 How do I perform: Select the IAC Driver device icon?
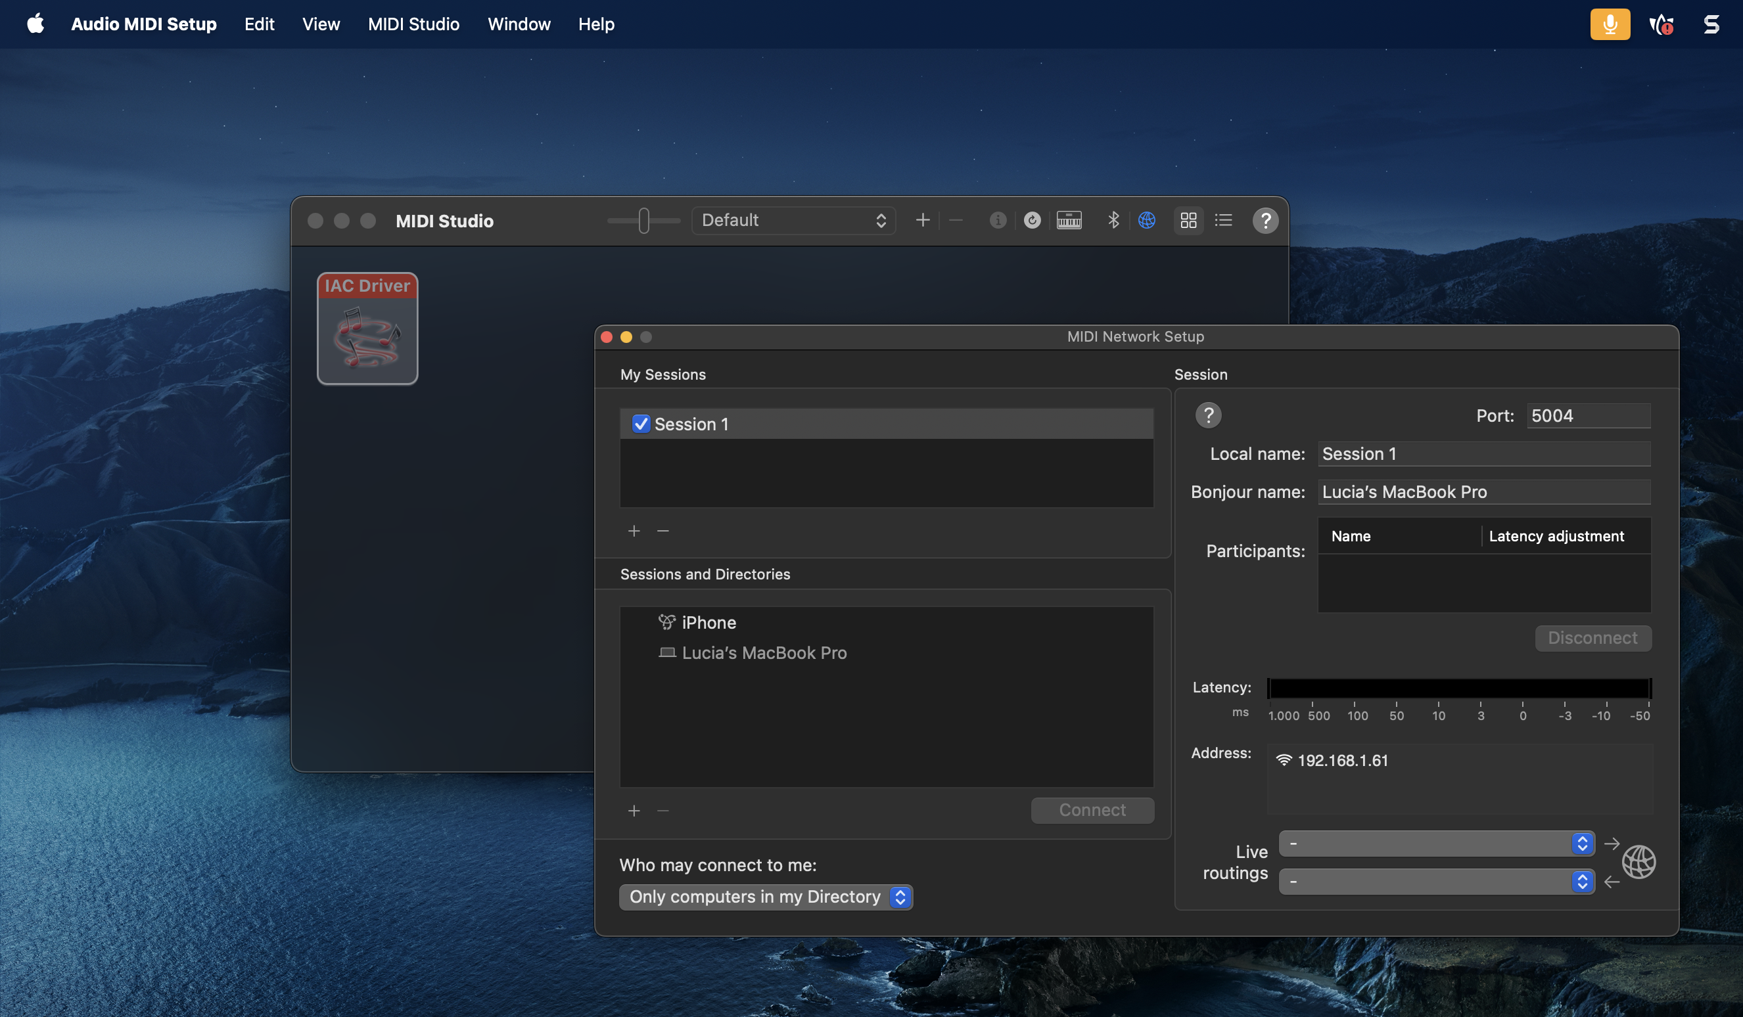tap(367, 328)
